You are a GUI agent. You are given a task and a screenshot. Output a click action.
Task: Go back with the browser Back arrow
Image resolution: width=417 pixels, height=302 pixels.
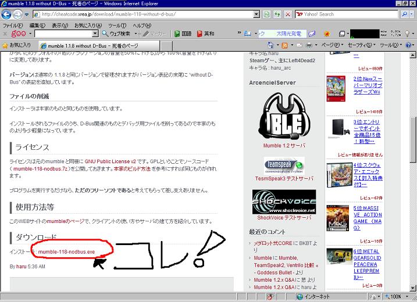6,15
